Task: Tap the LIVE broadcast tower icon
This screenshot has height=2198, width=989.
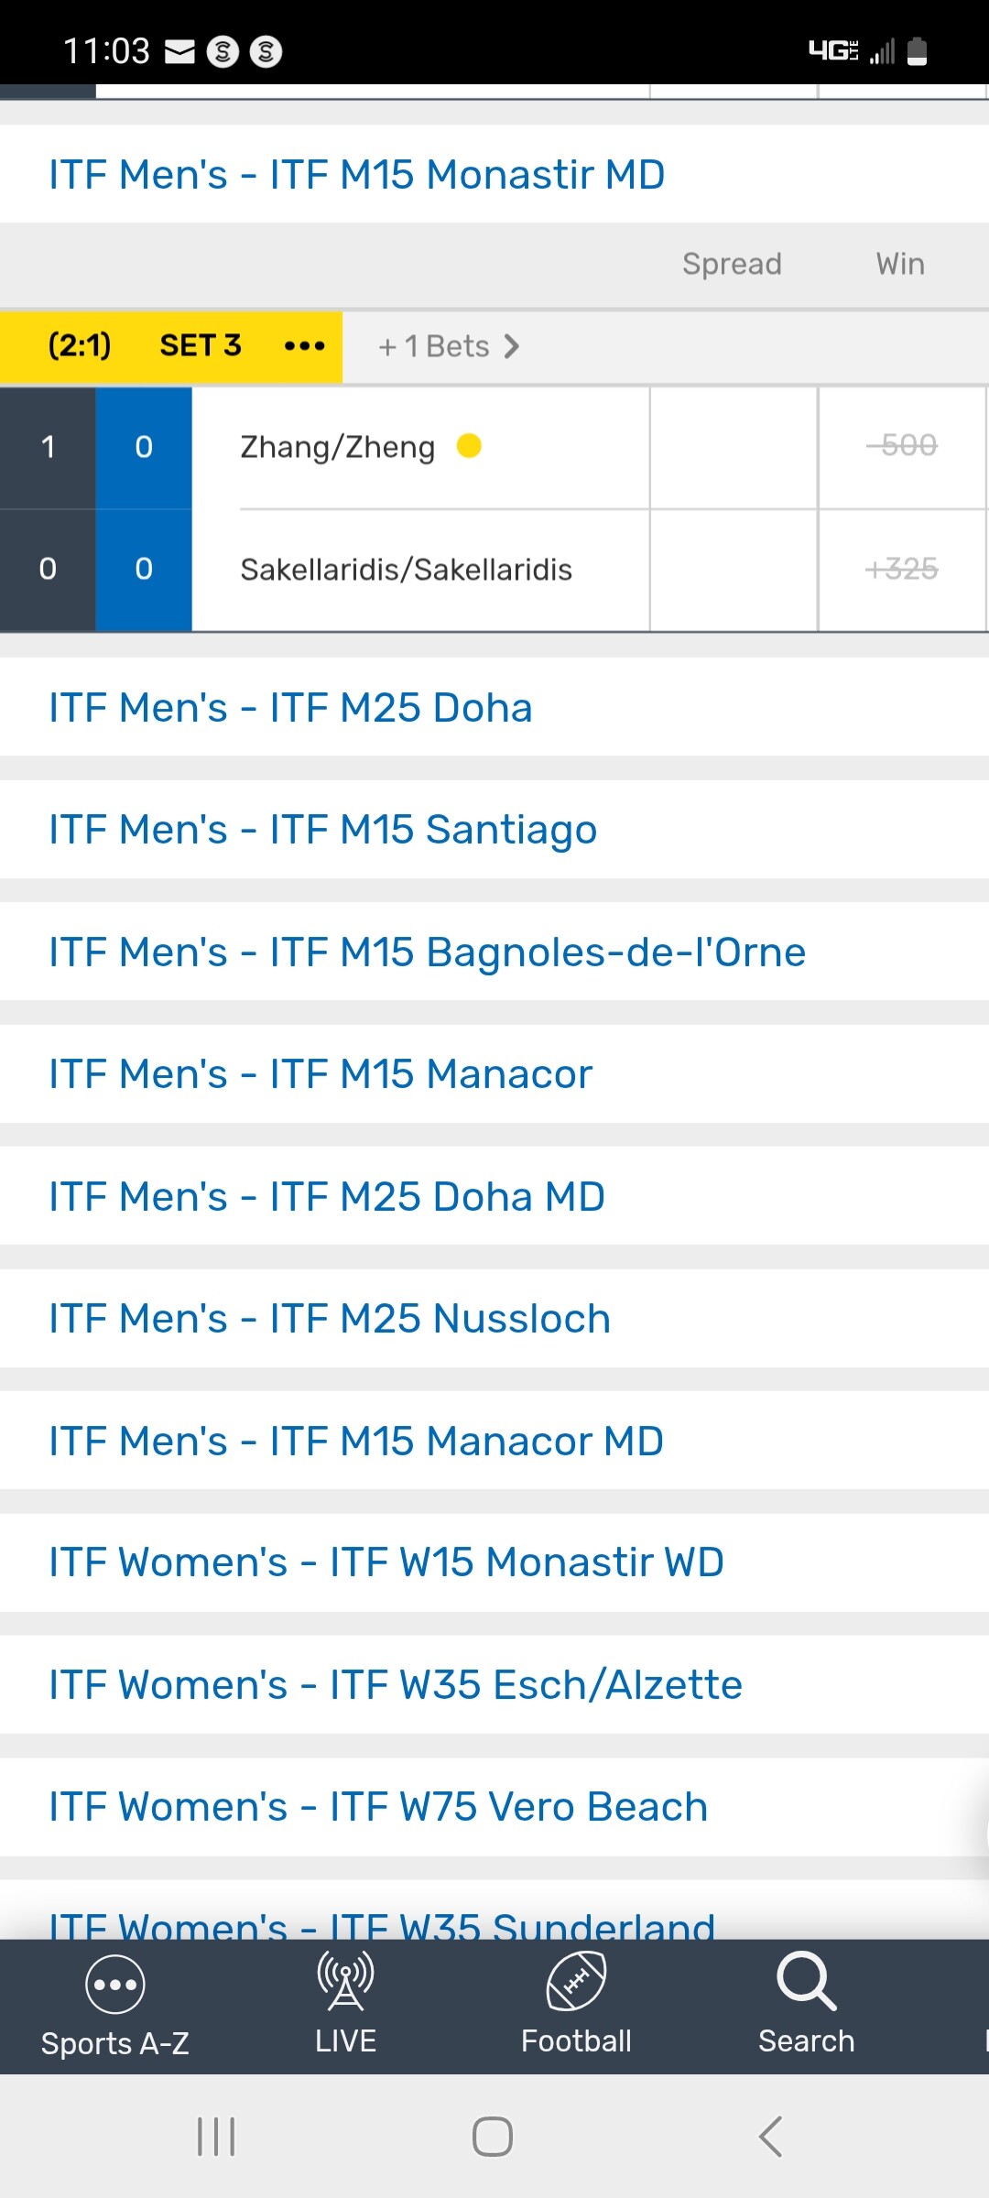Action: click(x=345, y=1981)
